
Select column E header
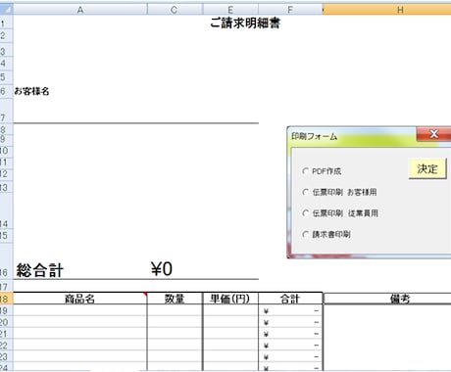pyautogui.click(x=230, y=10)
